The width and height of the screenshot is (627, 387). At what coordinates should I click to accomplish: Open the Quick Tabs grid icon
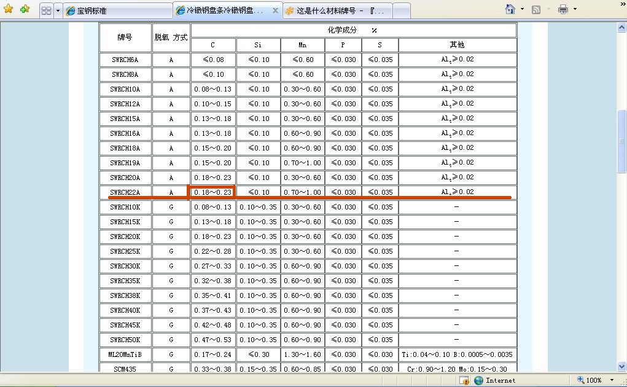47,11
